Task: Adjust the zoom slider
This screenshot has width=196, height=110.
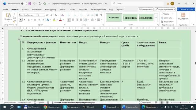Action: (180, 103)
